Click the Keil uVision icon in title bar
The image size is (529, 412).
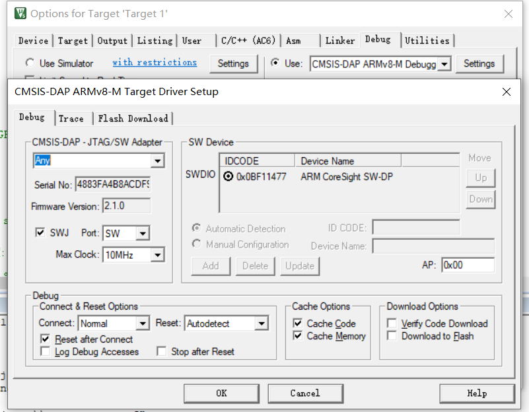click(20, 13)
